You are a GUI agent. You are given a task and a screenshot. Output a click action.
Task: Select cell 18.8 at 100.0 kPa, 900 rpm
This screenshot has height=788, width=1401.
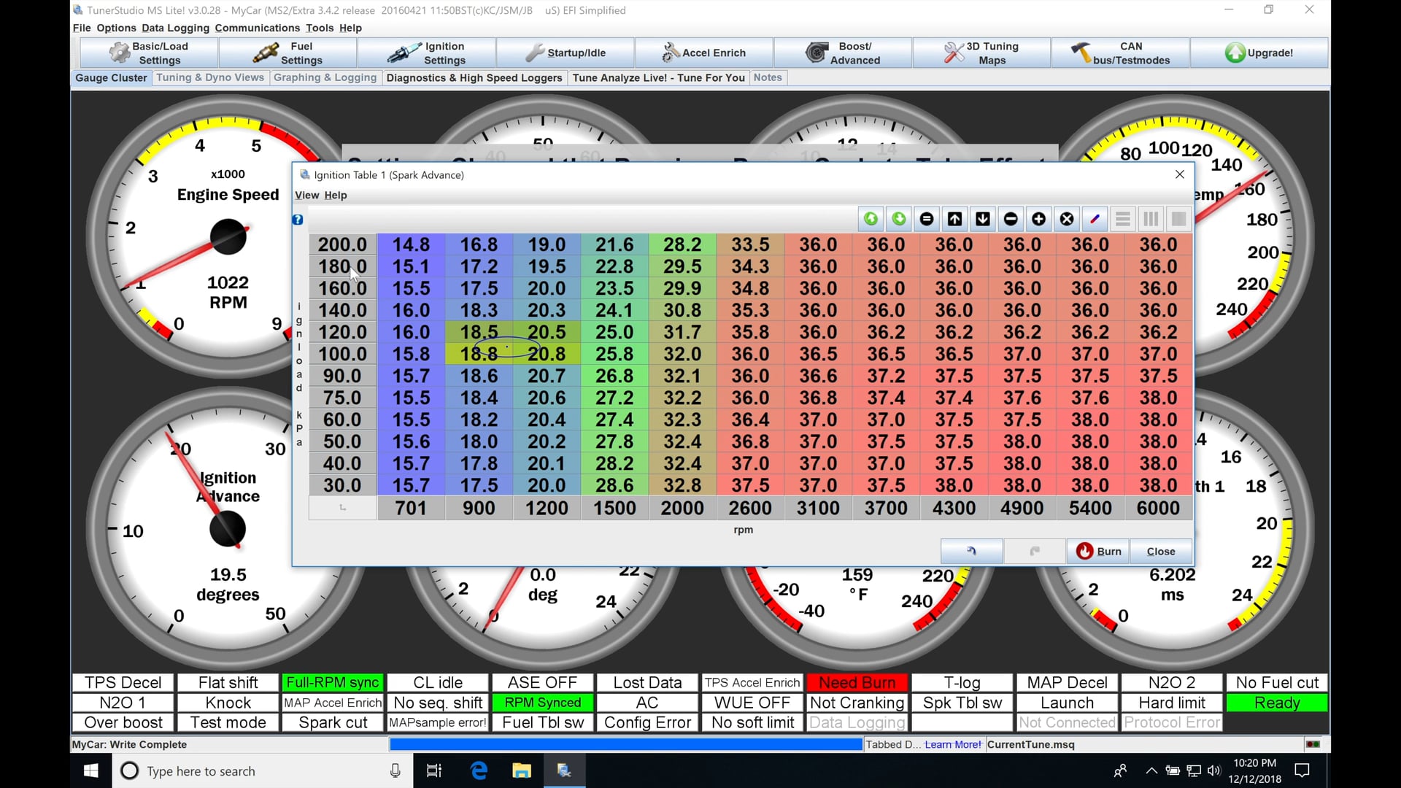479,354
